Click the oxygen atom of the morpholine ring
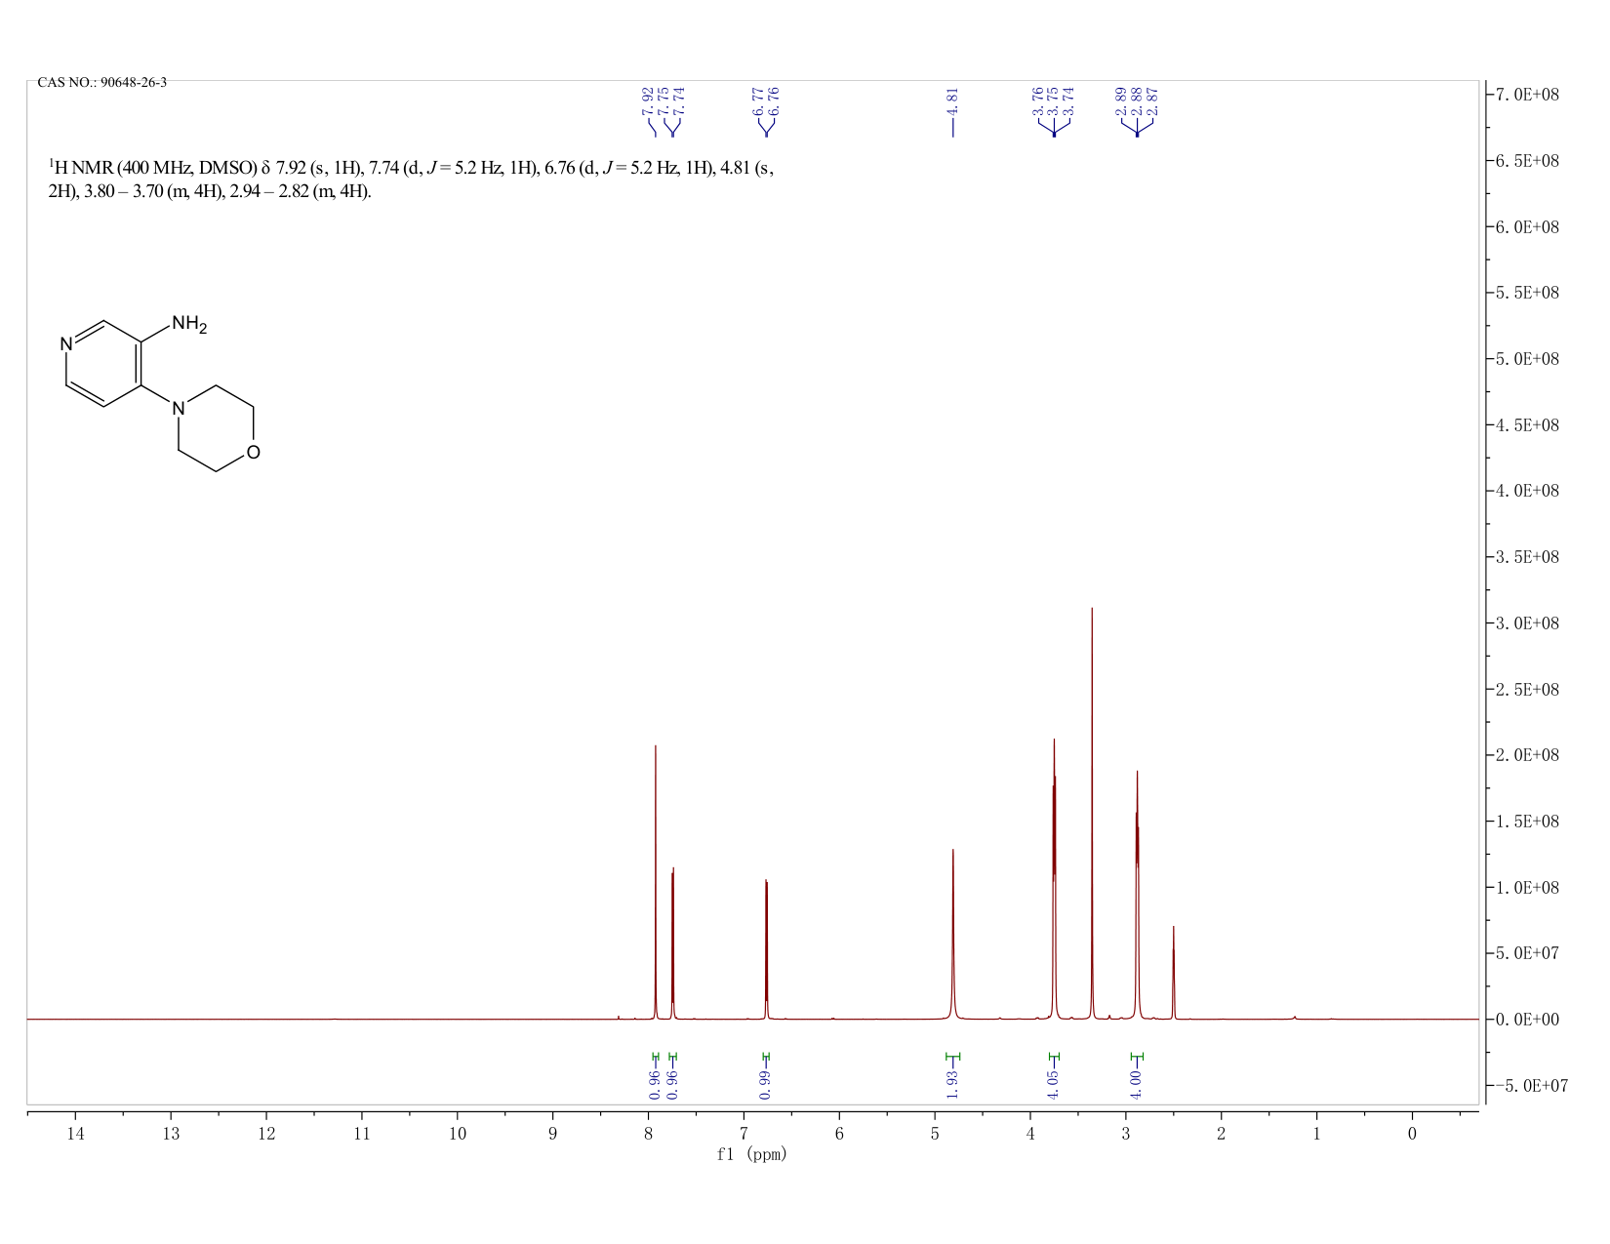Viewport: 1610px width, 1244px height. (254, 452)
